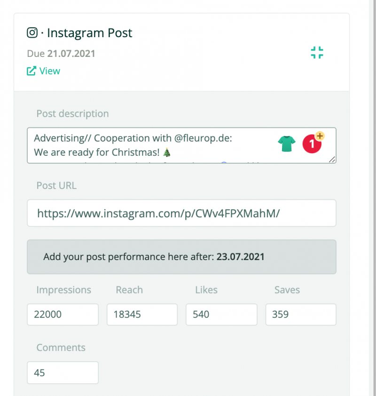Click the Due 21.07.2021 date text

pos(61,54)
